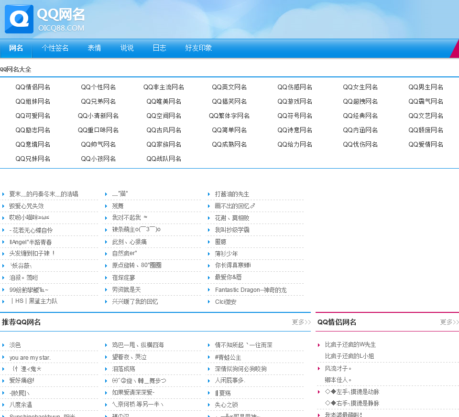This screenshot has width=459, height=417.
Task: Select QQ小清新网名 link
Action: pos(98,116)
